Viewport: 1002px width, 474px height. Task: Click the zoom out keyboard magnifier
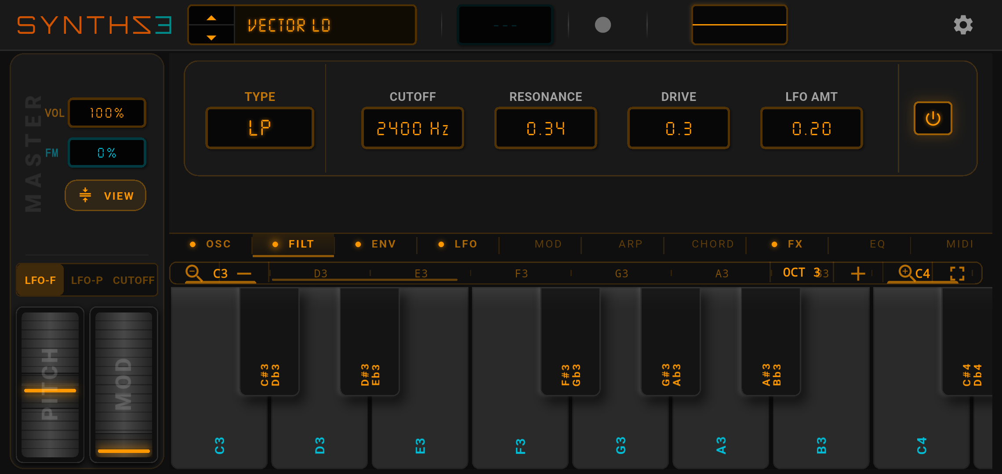193,273
